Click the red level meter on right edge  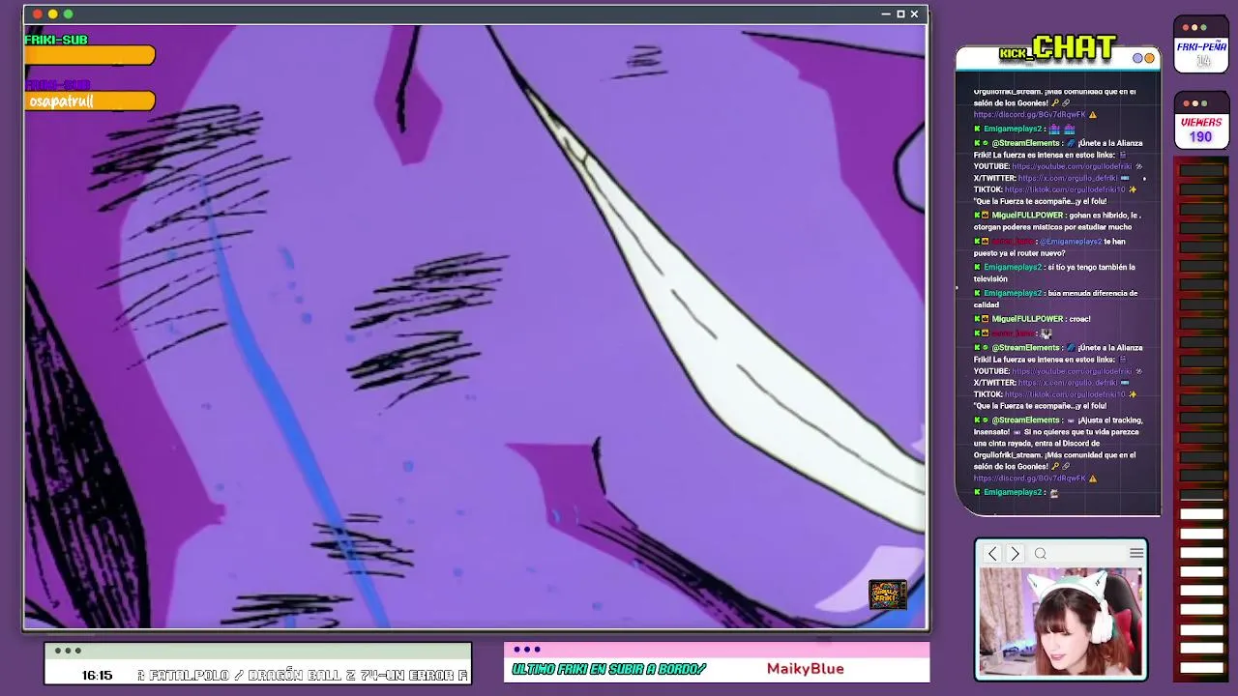1201,419
